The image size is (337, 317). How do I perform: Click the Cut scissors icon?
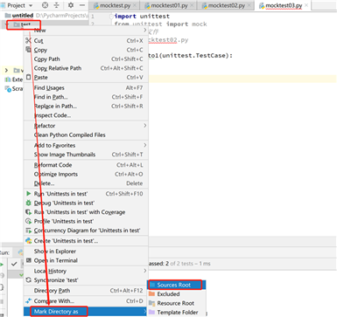point(28,40)
